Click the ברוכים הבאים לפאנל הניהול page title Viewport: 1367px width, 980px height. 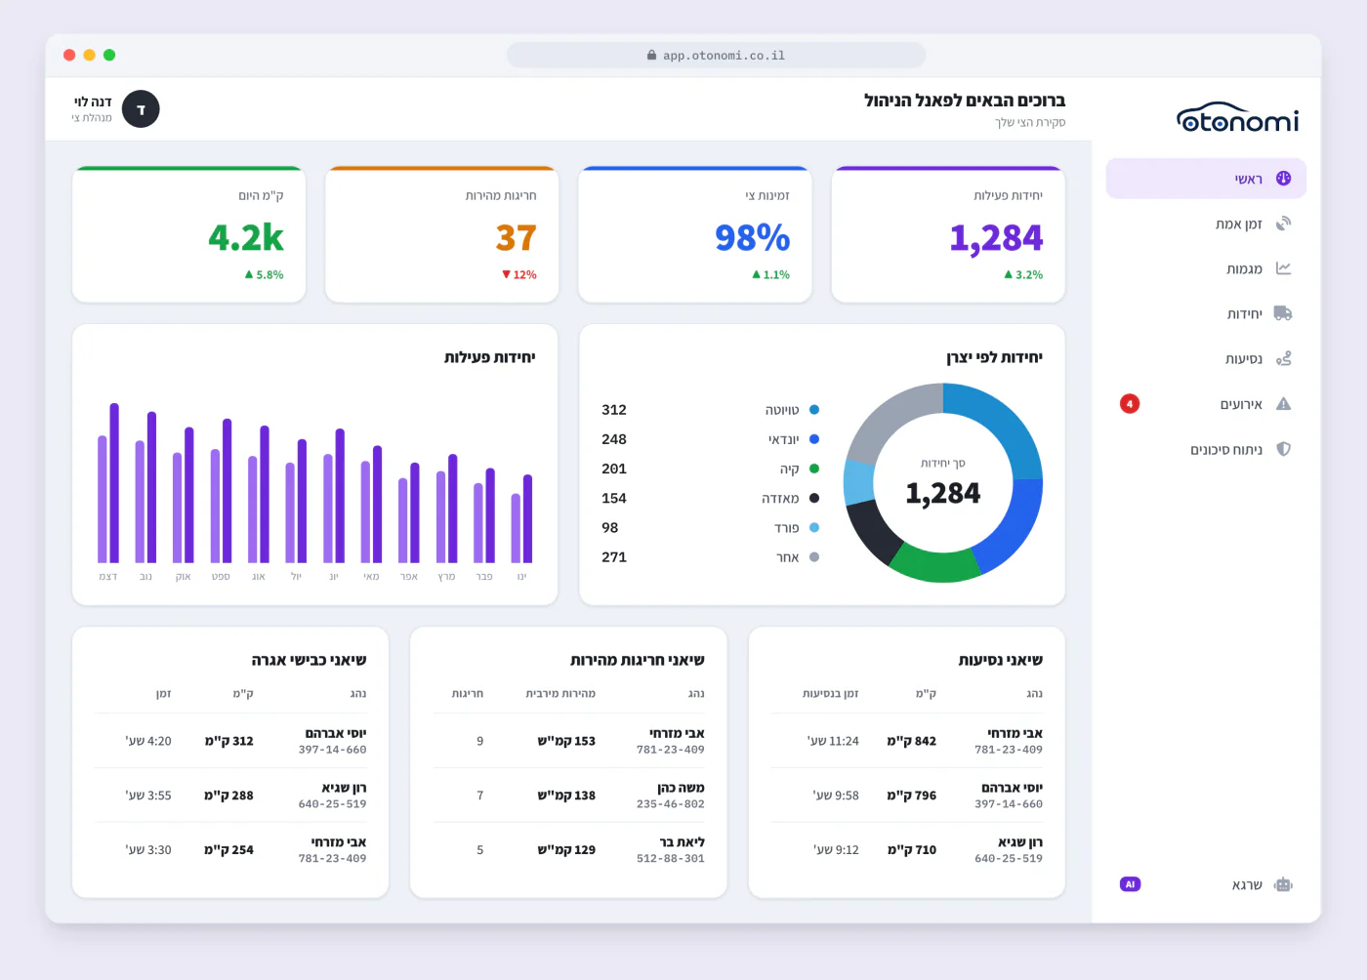[965, 101]
